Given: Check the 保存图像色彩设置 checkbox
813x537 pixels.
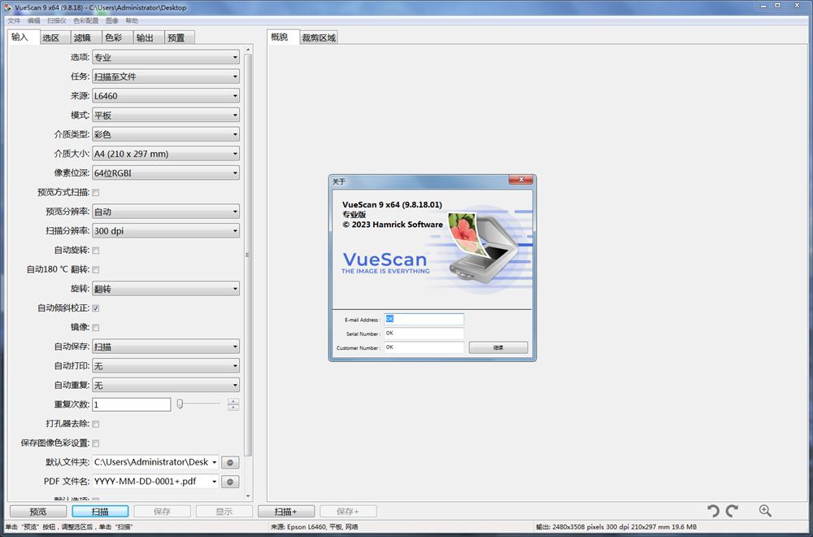Looking at the screenshot, I should pyautogui.click(x=96, y=443).
